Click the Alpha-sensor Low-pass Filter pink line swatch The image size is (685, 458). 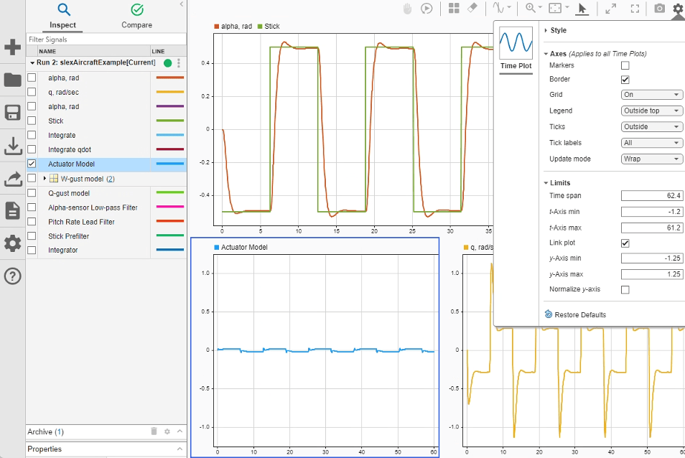tap(170, 207)
